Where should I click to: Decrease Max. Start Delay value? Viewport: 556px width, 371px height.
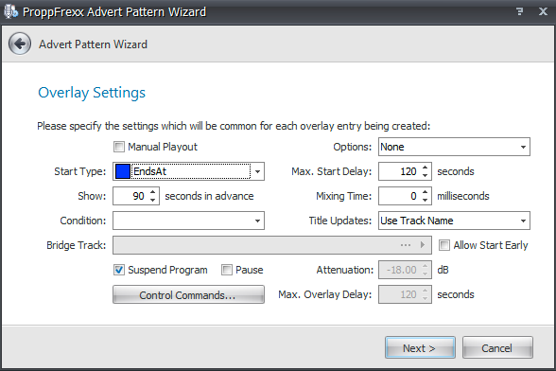[x=425, y=175]
